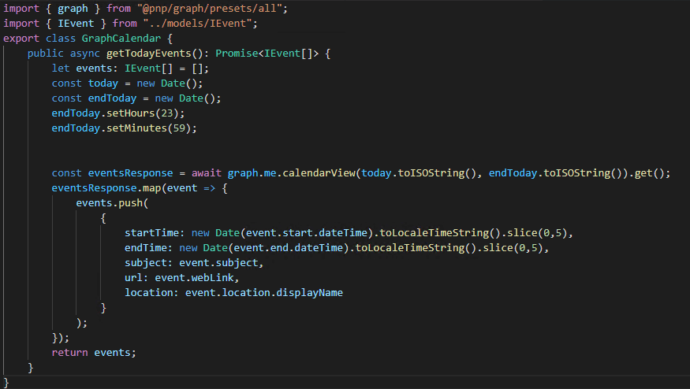Click "map" in "eventsResponse.map"
Viewport: 690px width, 389px height.
click(x=152, y=187)
